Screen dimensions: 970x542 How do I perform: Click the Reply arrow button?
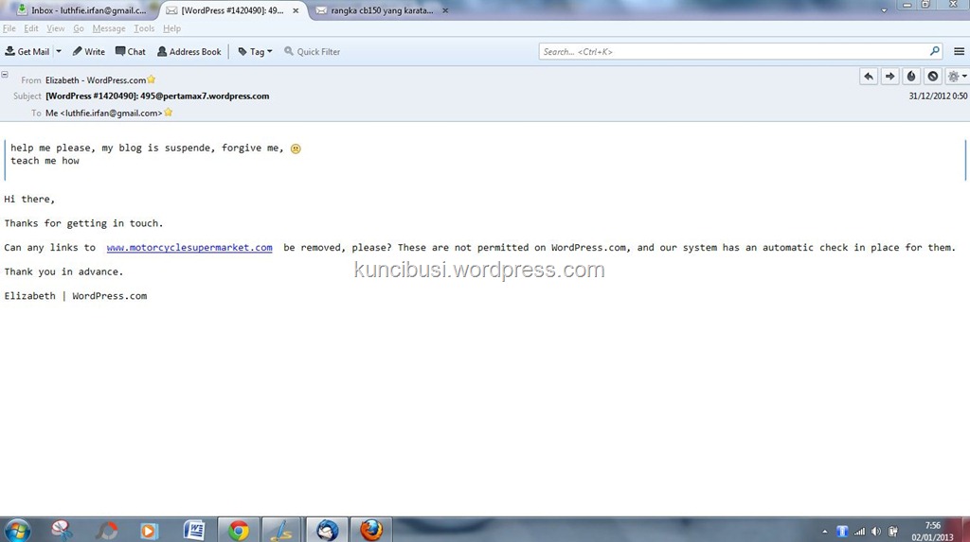pyautogui.click(x=869, y=77)
